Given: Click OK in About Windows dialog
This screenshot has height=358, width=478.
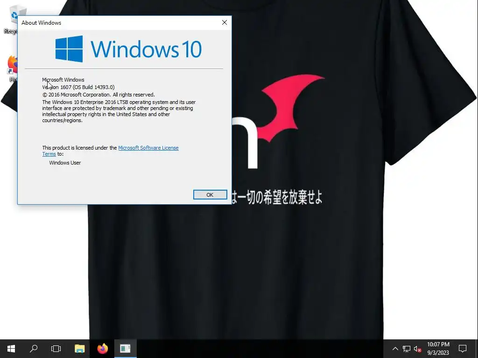Looking at the screenshot, I should [x=210, y=195].
